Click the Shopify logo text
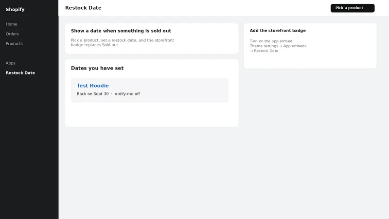Screen dimensions: 389x219 15,9
